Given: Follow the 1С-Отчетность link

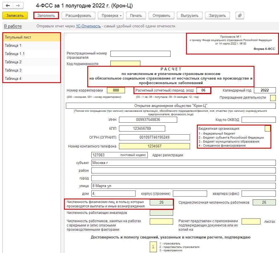Looking at the screenshot, I should (88, 26).
